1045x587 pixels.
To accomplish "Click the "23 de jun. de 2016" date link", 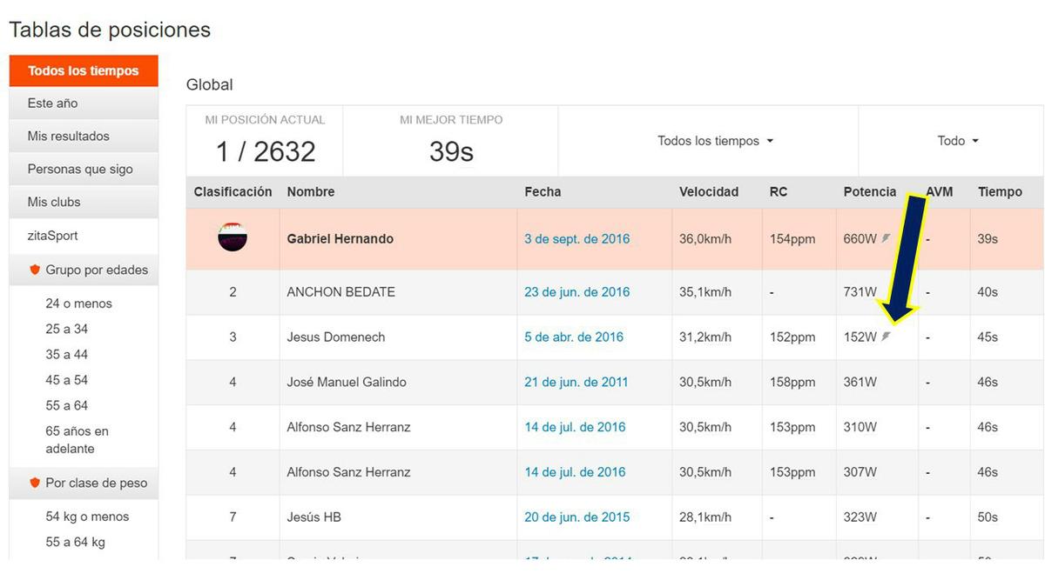I will 576,291.
